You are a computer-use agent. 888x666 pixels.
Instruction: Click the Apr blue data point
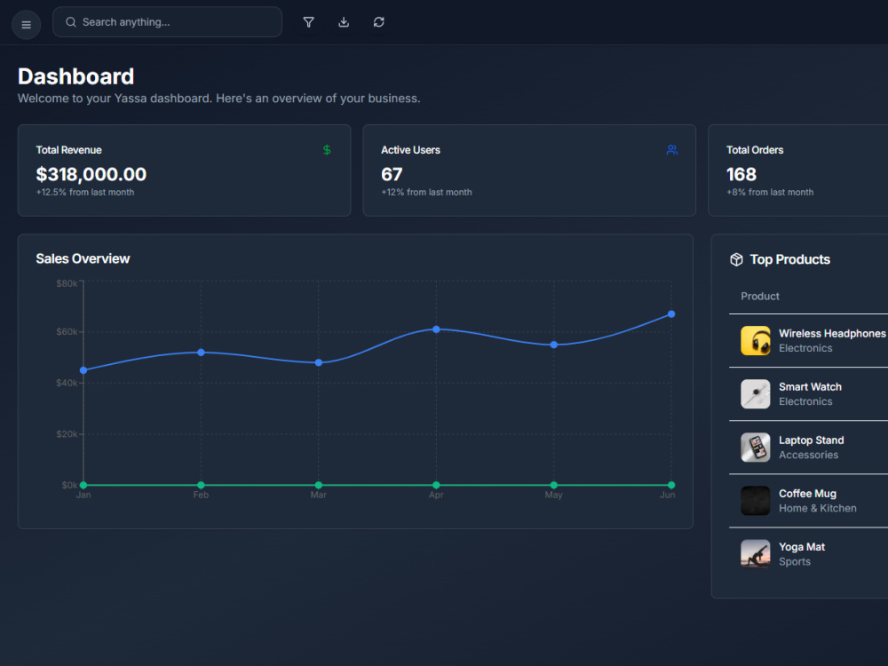[436, 329]
